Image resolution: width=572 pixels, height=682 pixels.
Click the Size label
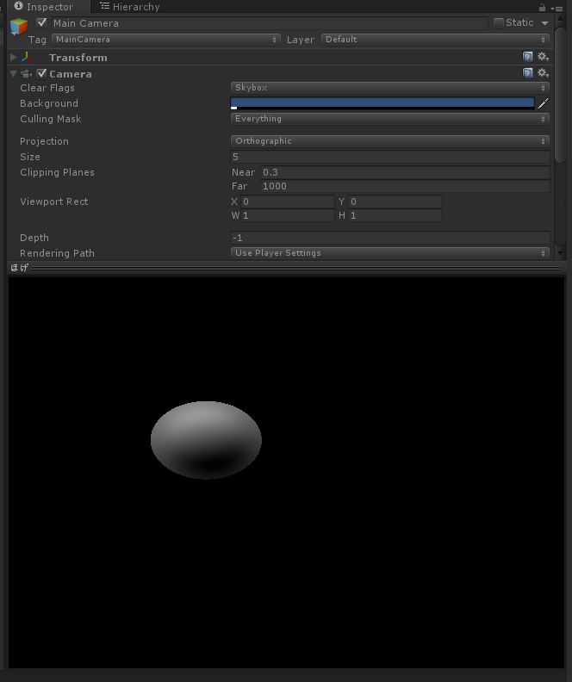pyautogui.click(x=30, y=157)
